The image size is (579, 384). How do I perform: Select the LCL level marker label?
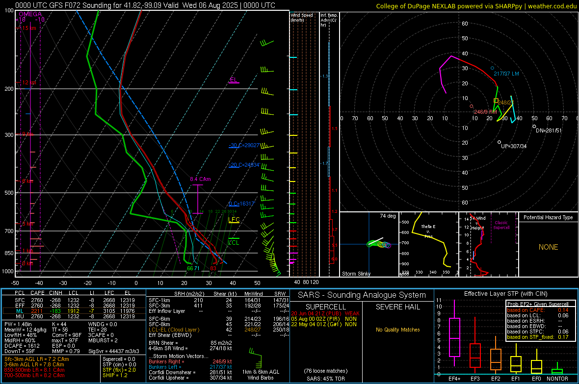click(234, 243)
